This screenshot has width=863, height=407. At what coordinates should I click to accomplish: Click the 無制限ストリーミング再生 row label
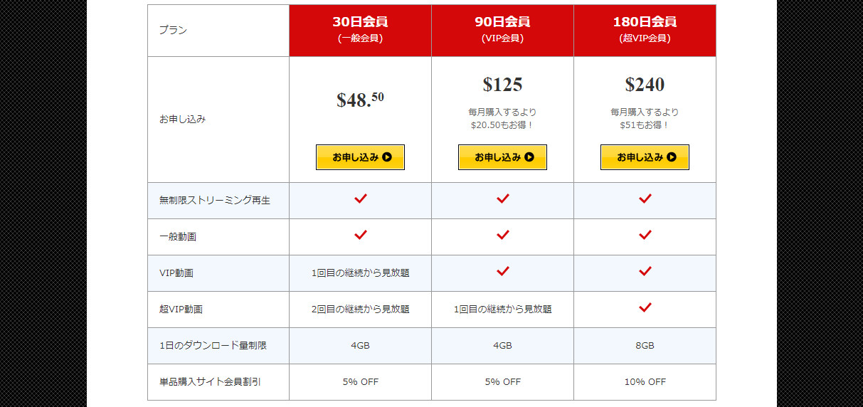point(215,201)
